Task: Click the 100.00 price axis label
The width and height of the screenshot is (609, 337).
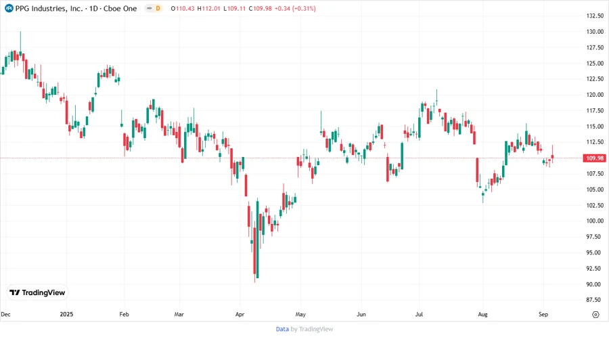Action: (x=595, y=221)
